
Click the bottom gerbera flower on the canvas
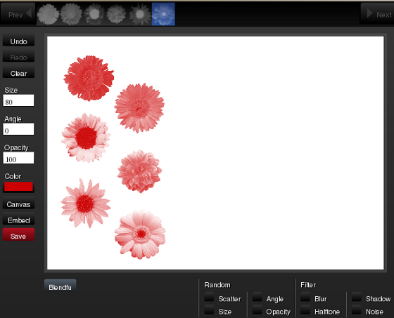(140, 234)
